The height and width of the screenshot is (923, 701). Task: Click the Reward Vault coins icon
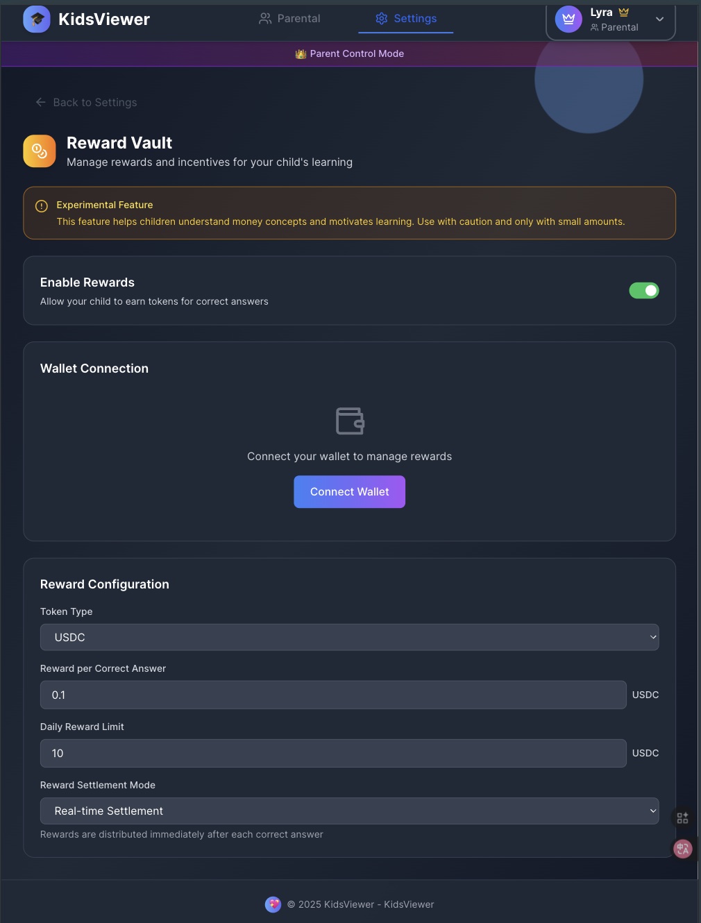[40, 151]
